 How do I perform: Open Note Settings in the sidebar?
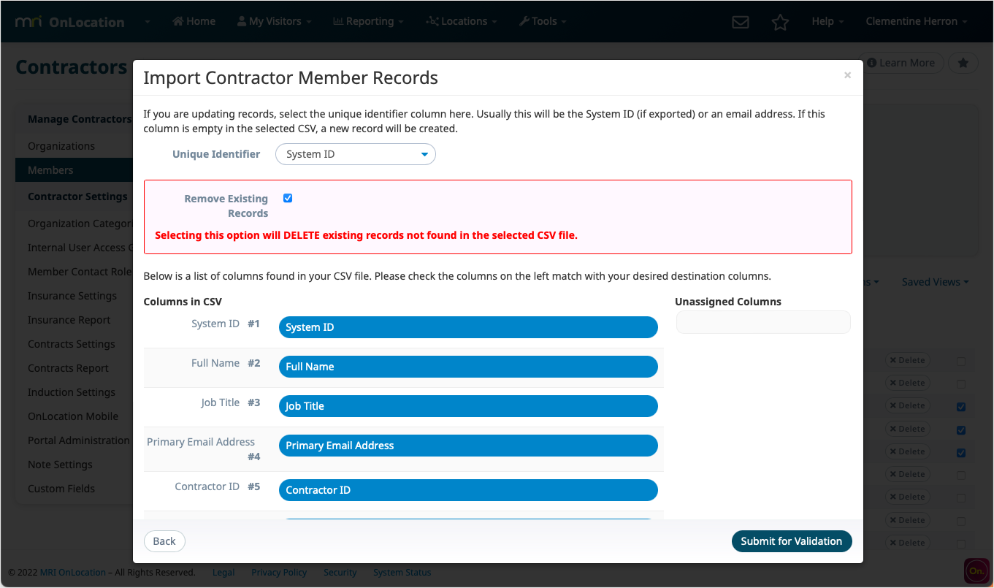tap(60, 465)
